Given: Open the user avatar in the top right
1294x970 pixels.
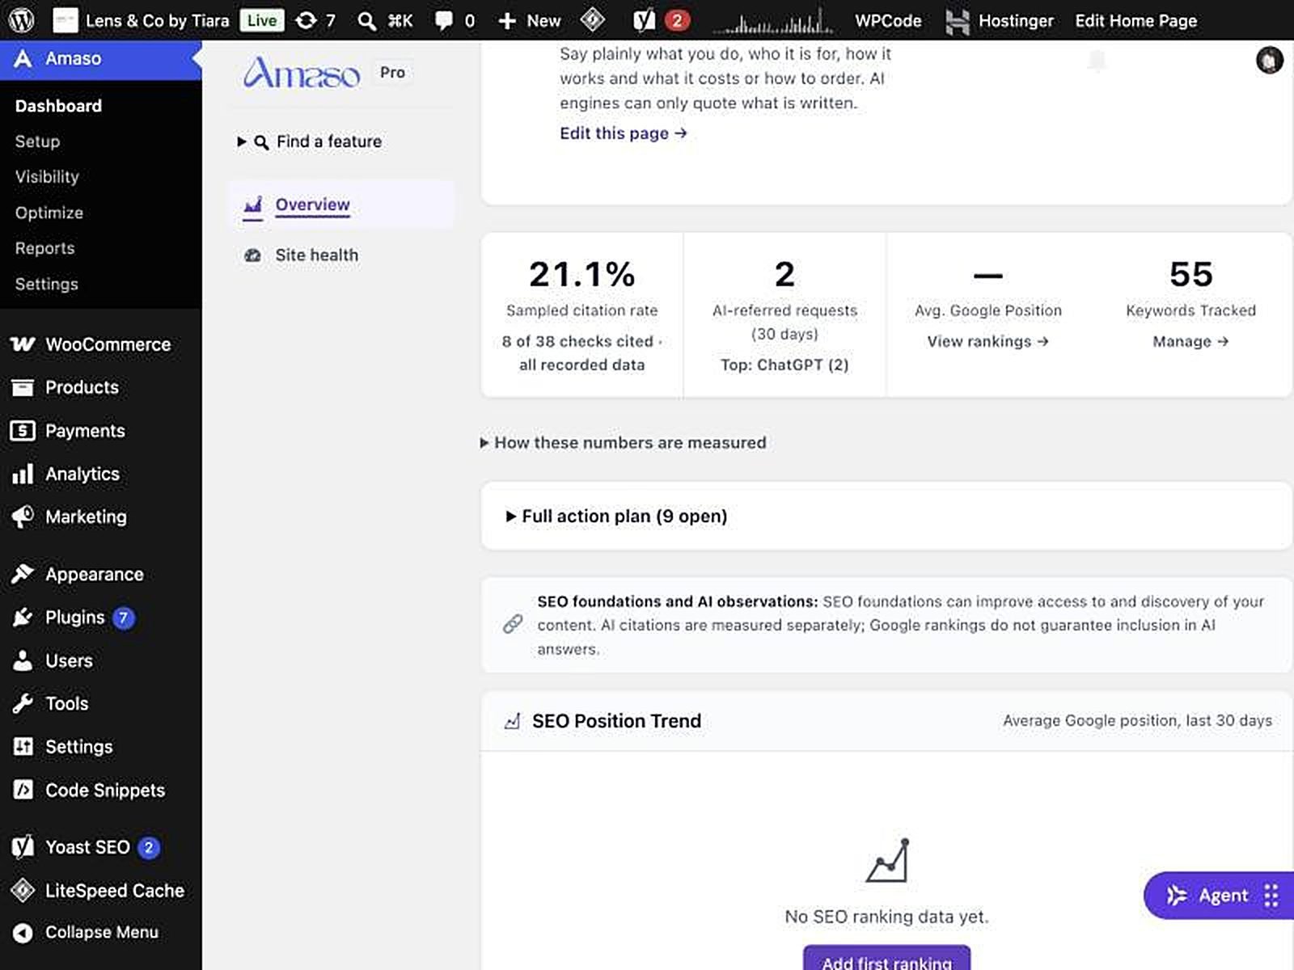Looking at the screenshot, I should 1269,60.
